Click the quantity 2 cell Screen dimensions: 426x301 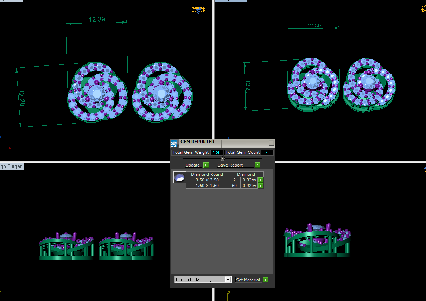coord(234,180)
